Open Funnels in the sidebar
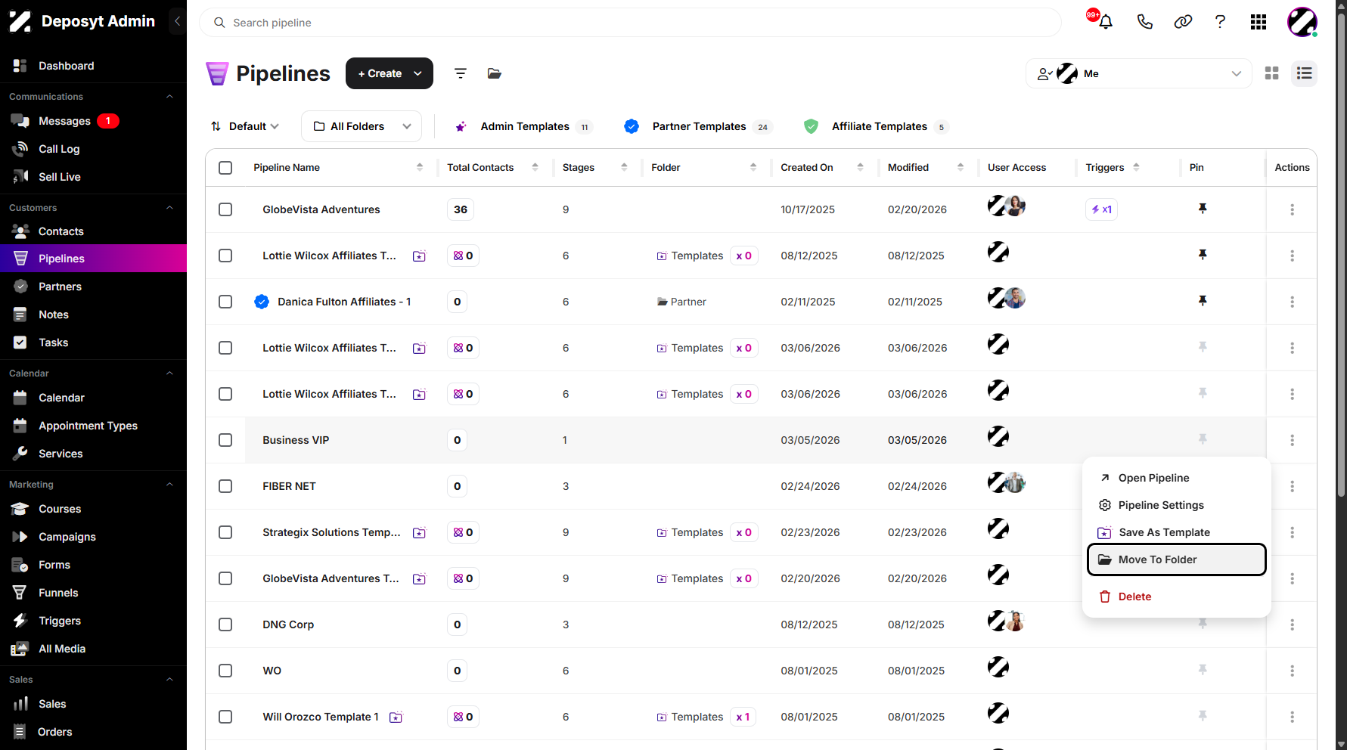1347x750 pixels. tap(58, 593)
